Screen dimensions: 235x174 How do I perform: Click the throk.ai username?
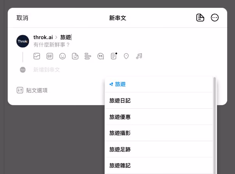point(43,37)
